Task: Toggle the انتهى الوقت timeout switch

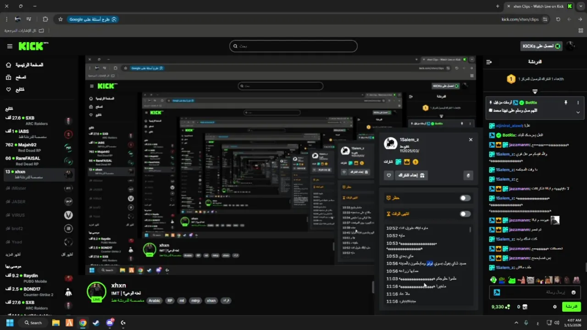Action: tap(465, 214)
